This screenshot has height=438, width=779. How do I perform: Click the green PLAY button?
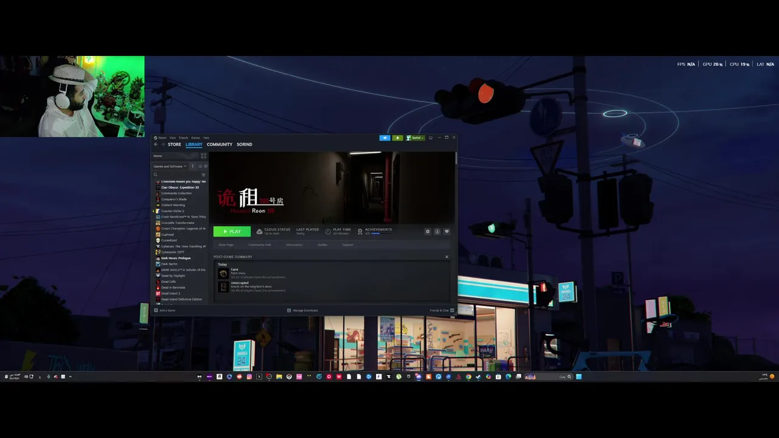point(232,231)
